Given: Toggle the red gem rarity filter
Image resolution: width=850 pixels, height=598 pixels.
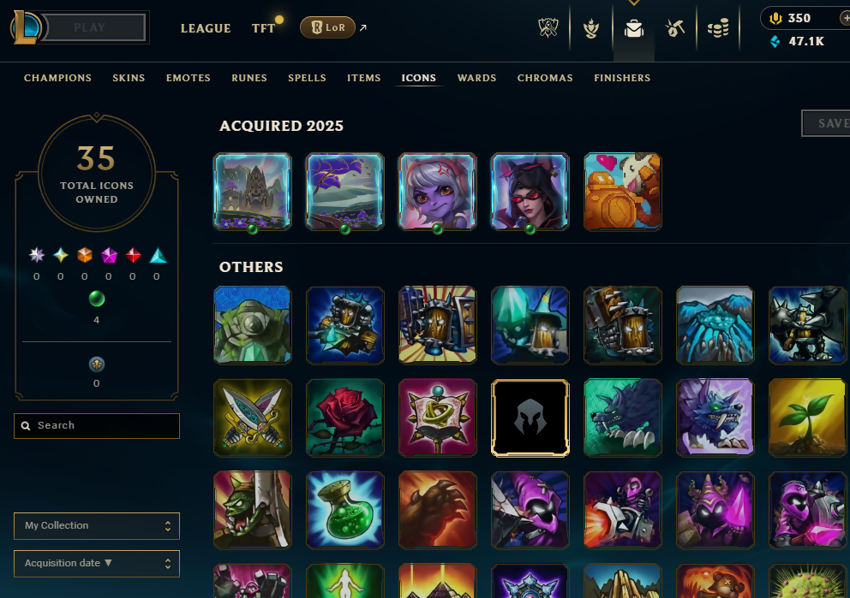Looking at the screenshot, I should coord(133,255).
